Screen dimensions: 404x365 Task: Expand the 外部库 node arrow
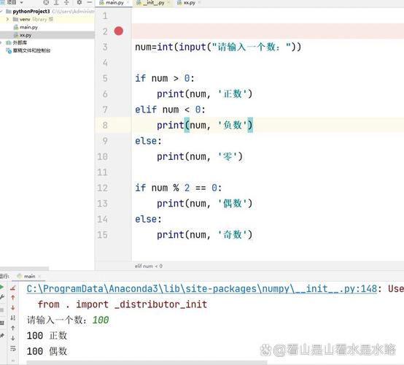[1, 42]
